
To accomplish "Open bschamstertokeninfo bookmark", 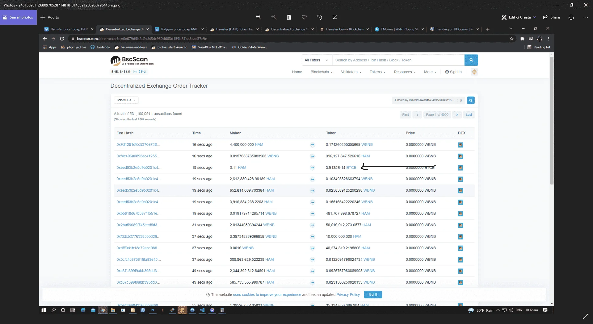I will coord(169,47).
